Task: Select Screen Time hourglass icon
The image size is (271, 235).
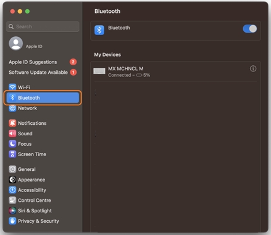Action: [x=12, y=154]
